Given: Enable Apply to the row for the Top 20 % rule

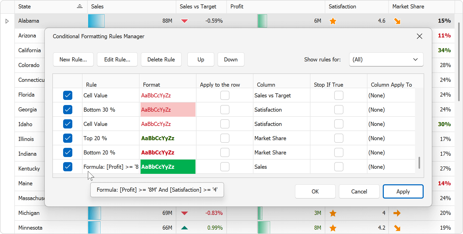Looking at the screenshot, I should coord(225,138).
